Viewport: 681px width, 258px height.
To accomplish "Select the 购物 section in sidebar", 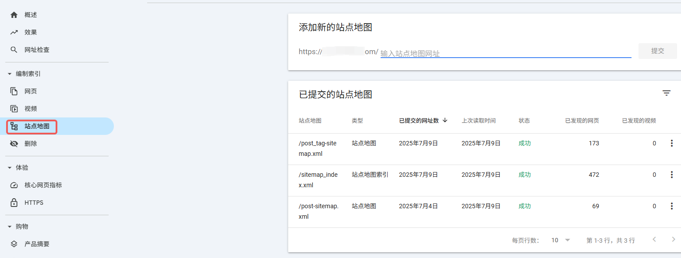I will pos(9,226).
